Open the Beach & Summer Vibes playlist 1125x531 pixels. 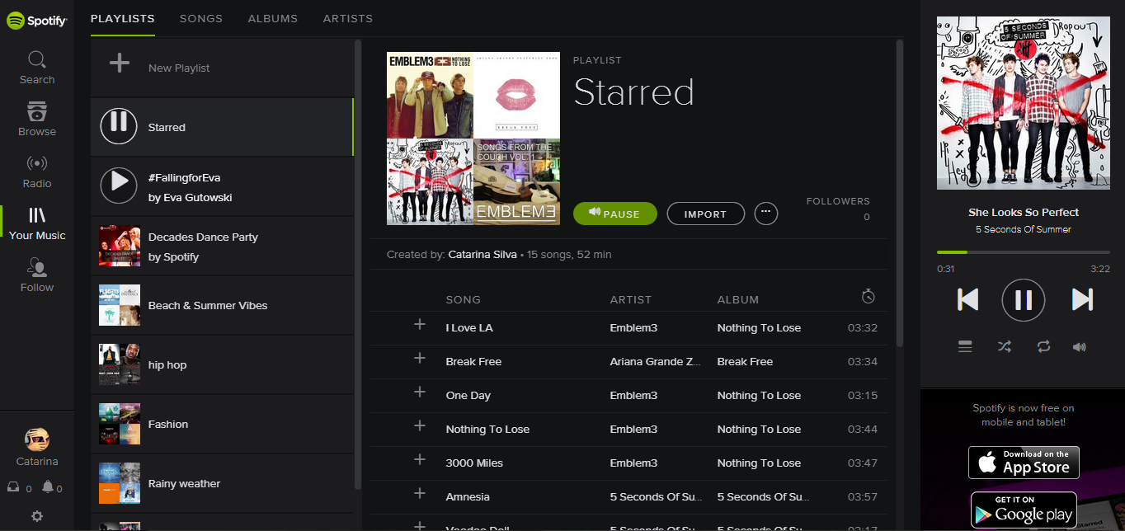222,305
